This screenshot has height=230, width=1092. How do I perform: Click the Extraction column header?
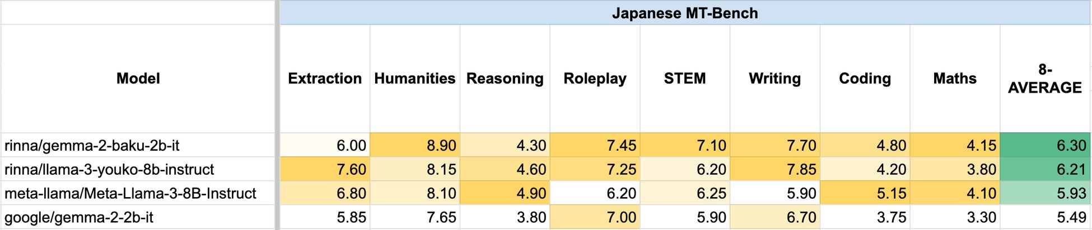pos(325,78)
